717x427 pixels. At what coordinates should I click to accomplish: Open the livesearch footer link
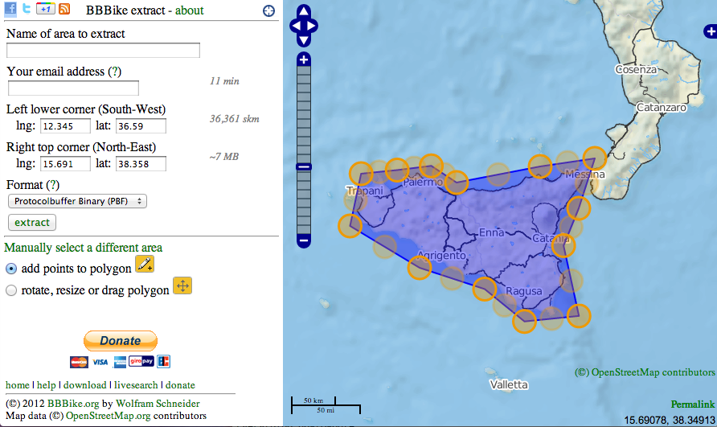point(136,385)
